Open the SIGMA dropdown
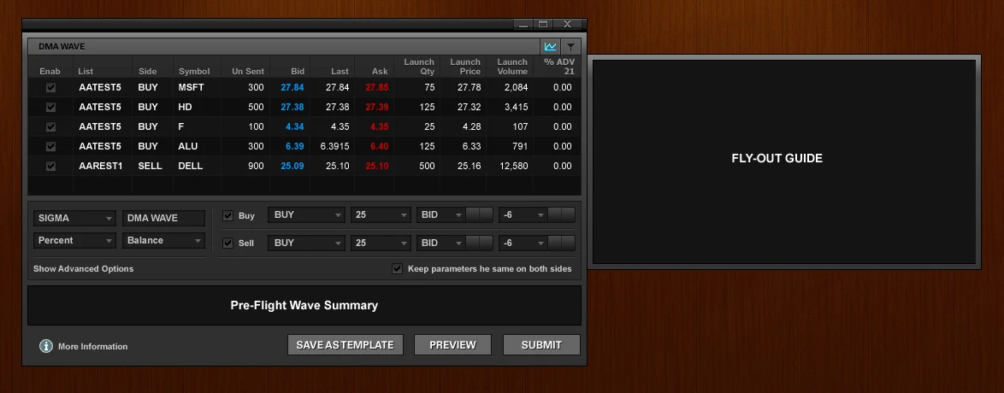The height and width of the screenshot is (393, 1004). 74,218
